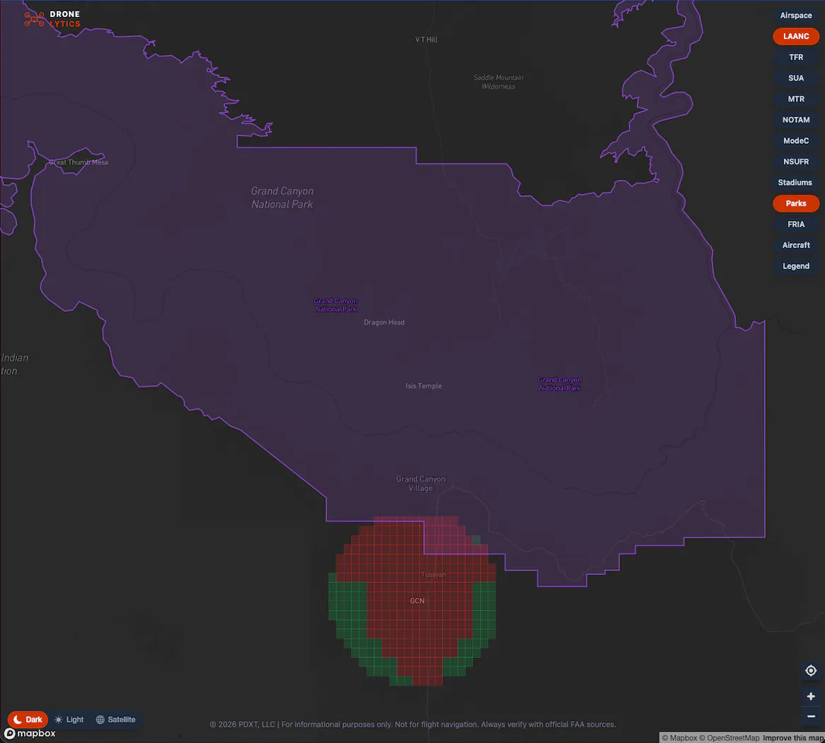Click the GCN airport label

tap(417, 601)
